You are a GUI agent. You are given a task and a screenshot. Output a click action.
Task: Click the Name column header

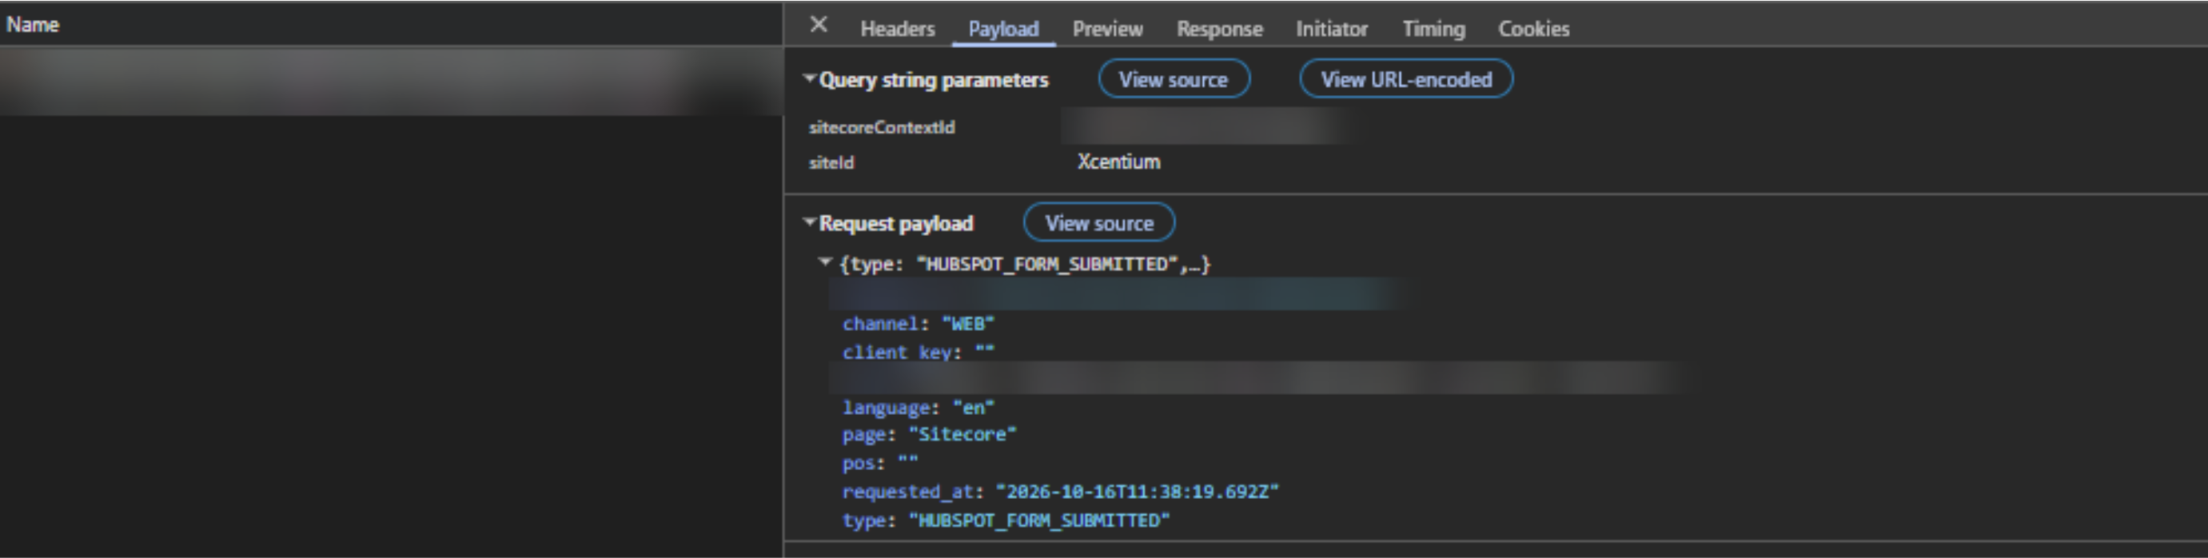[x=33, y=25]
